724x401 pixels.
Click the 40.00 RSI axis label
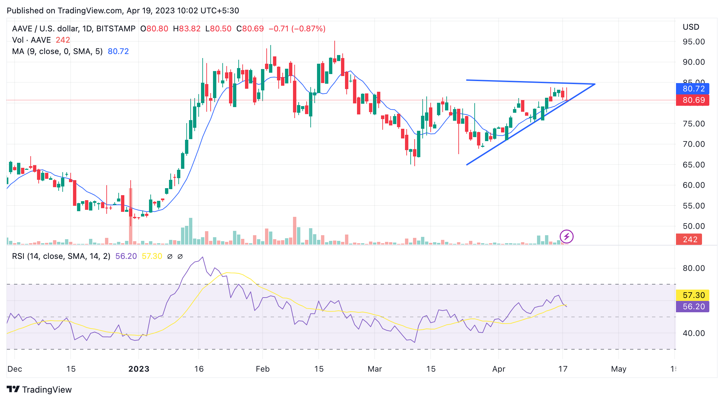694,333
